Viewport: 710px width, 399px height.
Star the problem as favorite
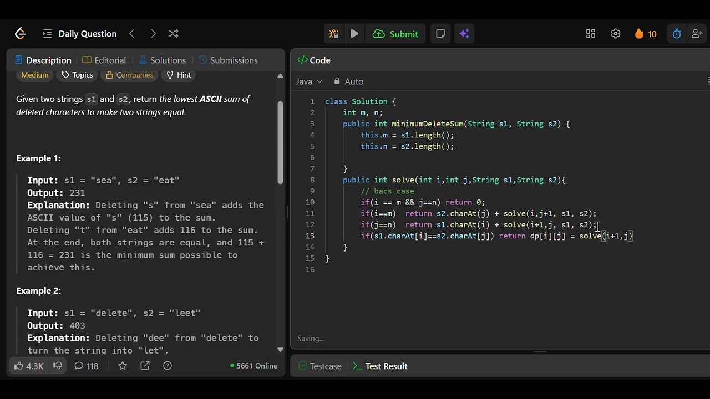pos(123,366)
